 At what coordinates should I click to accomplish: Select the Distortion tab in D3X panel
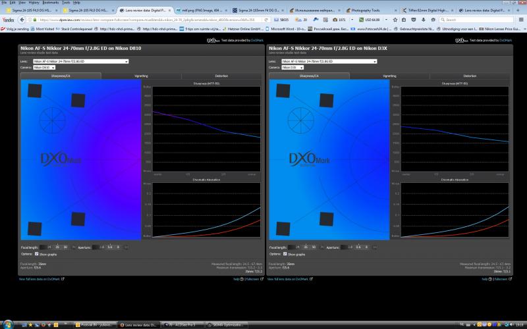(x=470, y=76)
